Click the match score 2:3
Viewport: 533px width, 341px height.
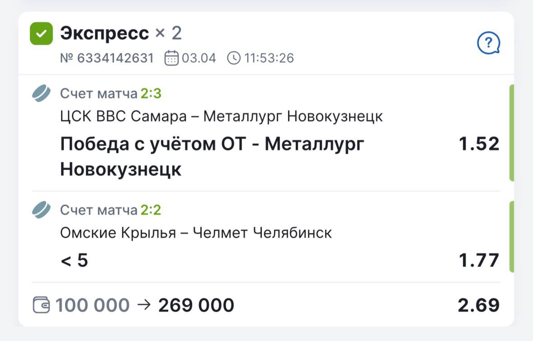click(151, 94)
